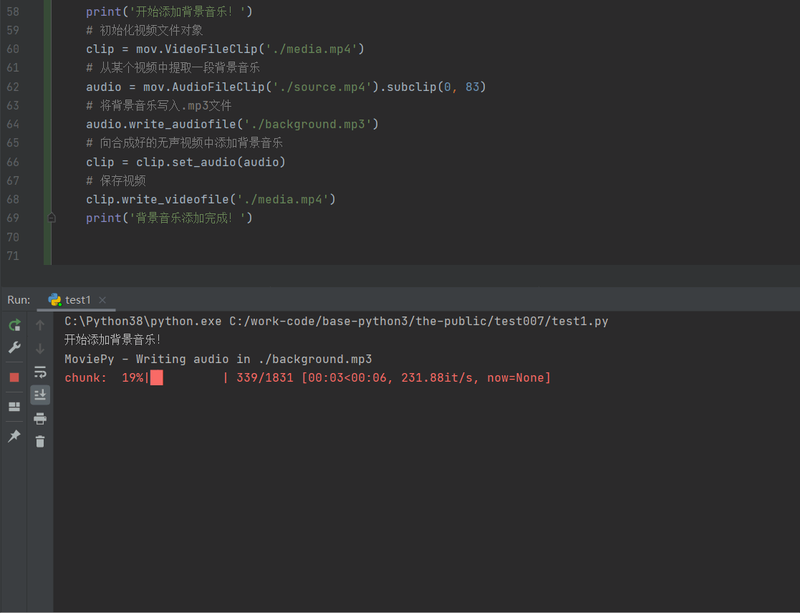Click 'MoviePy - Writing audio' console line

coord(218,359)
